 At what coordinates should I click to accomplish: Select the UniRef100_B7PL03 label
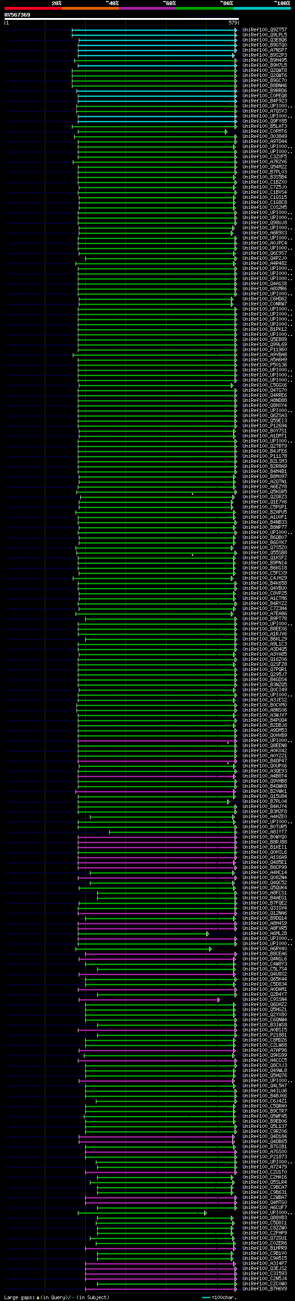click(x=265, y=172)
